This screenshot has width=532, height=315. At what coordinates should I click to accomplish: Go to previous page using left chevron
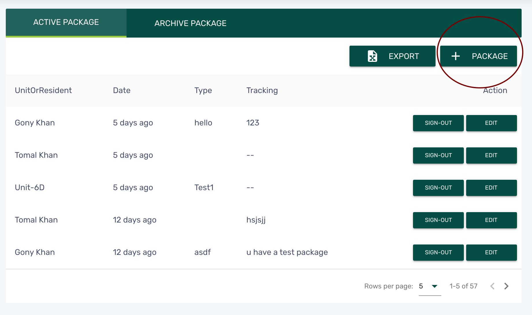point(492,286)
